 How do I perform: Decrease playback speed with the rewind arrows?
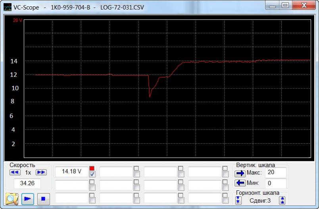[15, 173]
